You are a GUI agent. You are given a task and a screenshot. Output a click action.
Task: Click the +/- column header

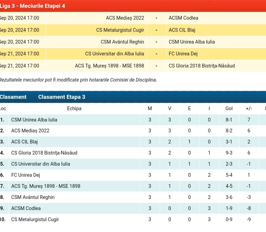tap(249, 108)
